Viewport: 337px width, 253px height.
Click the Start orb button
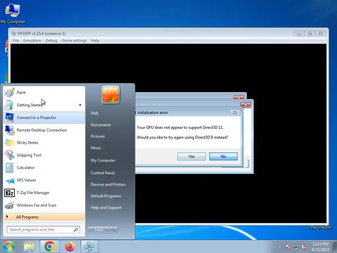(9, 246)
